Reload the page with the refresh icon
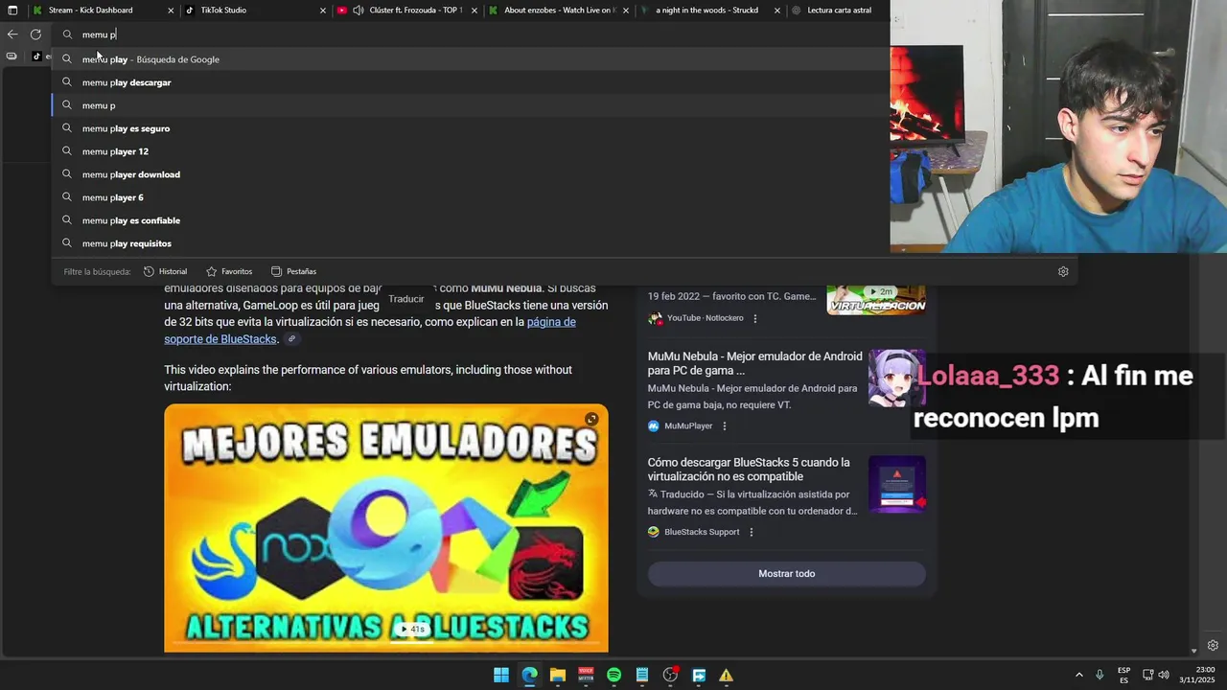The height and width of the screenshot is (690, 1227). click(x=35, y=34)
